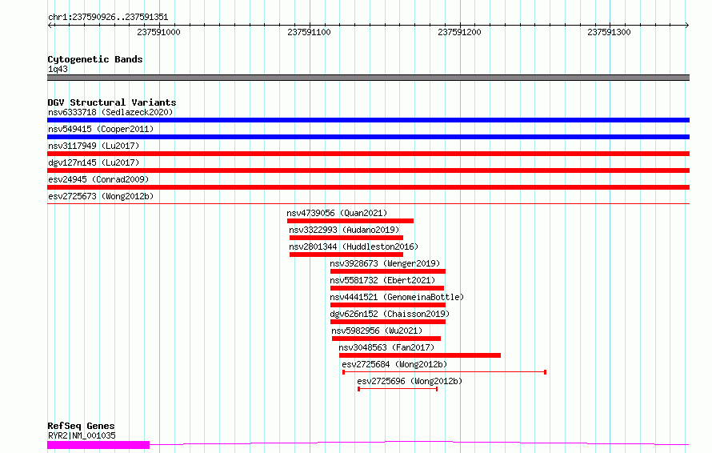The width and height of the screenshot is (712, 453).
Task: Click the red nsv4441521 variant bar
Action: [388, 305]
